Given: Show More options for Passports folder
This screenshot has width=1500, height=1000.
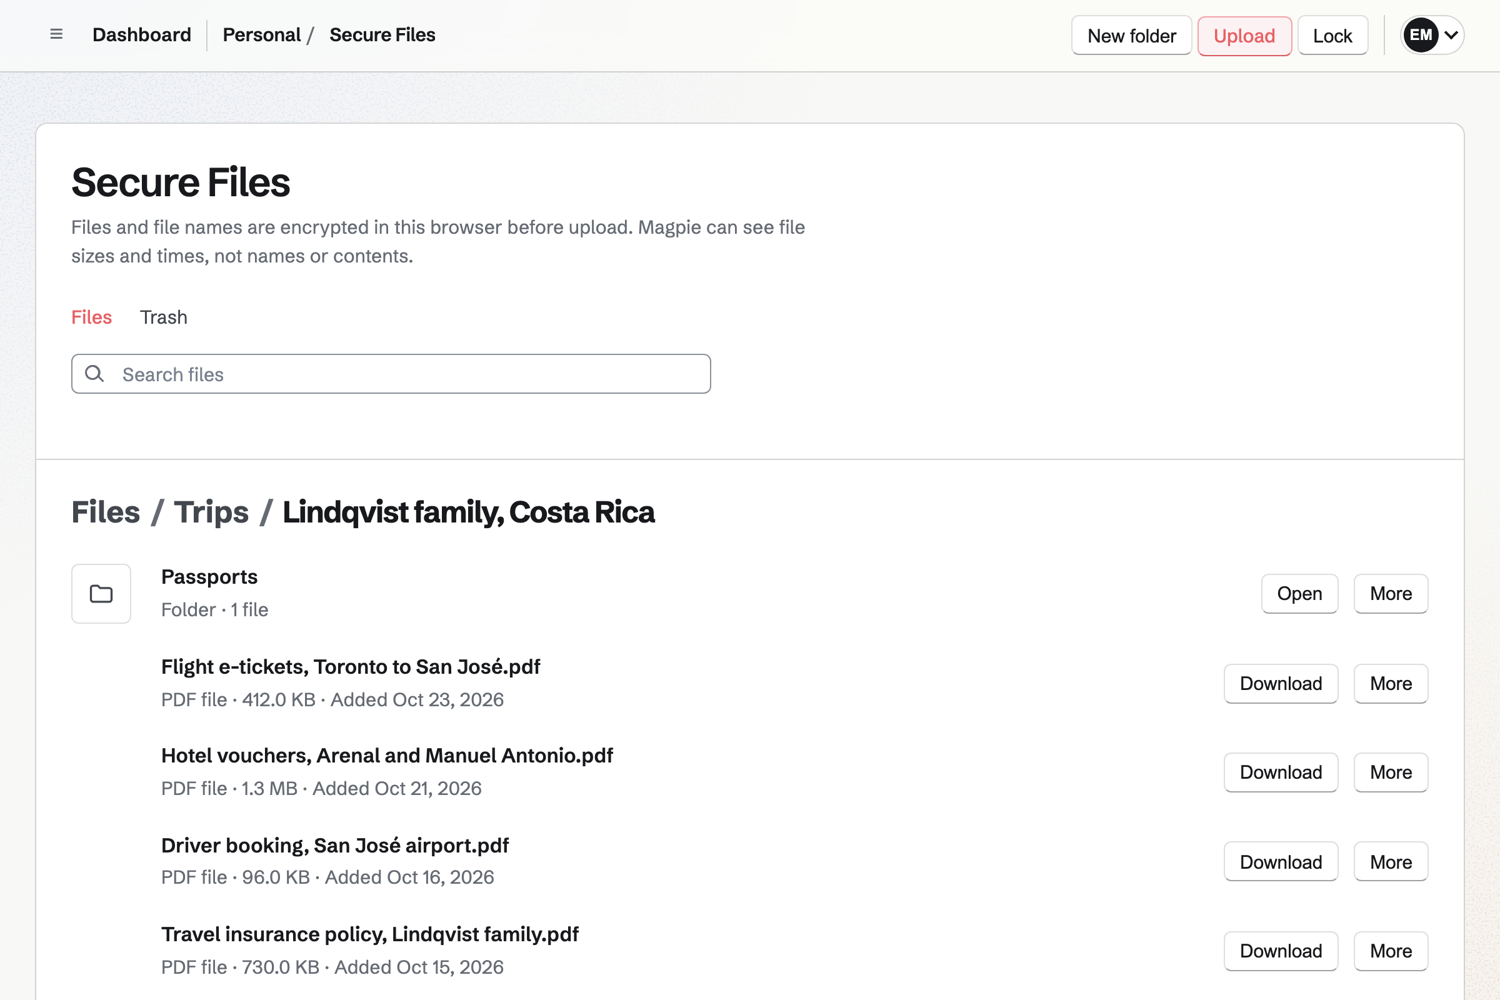Looking at the screenshot, I should point(1390,594).
